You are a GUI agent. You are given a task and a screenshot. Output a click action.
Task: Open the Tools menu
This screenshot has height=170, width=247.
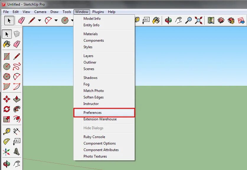click(x=67, y=12)
